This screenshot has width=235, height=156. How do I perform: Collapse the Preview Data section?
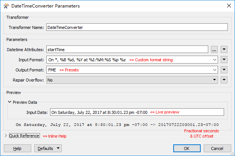pyautogui.click(x=9, y=102)
